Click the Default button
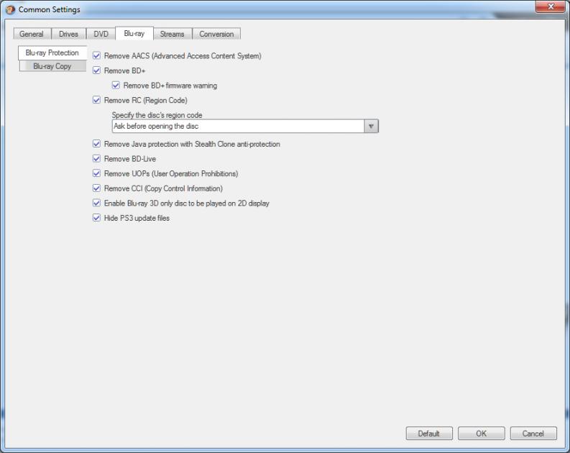570x453 pixels. (x=429, y=434)
